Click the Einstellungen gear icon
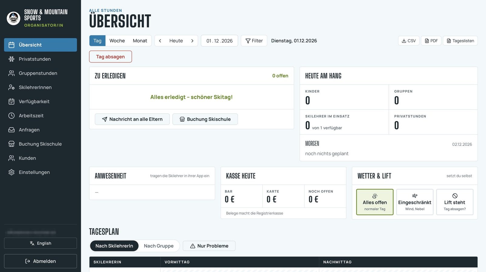The height and width of the screenshot is (272, 486). 12,172
